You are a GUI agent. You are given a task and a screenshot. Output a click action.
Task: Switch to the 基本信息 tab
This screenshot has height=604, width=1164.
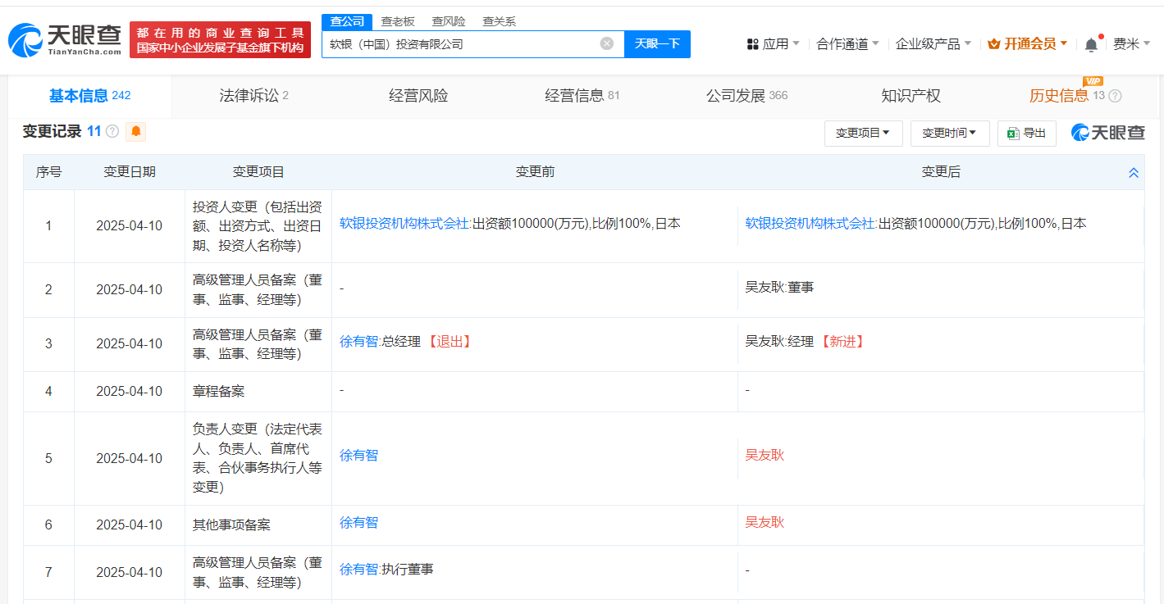click(x=89, y=96)
